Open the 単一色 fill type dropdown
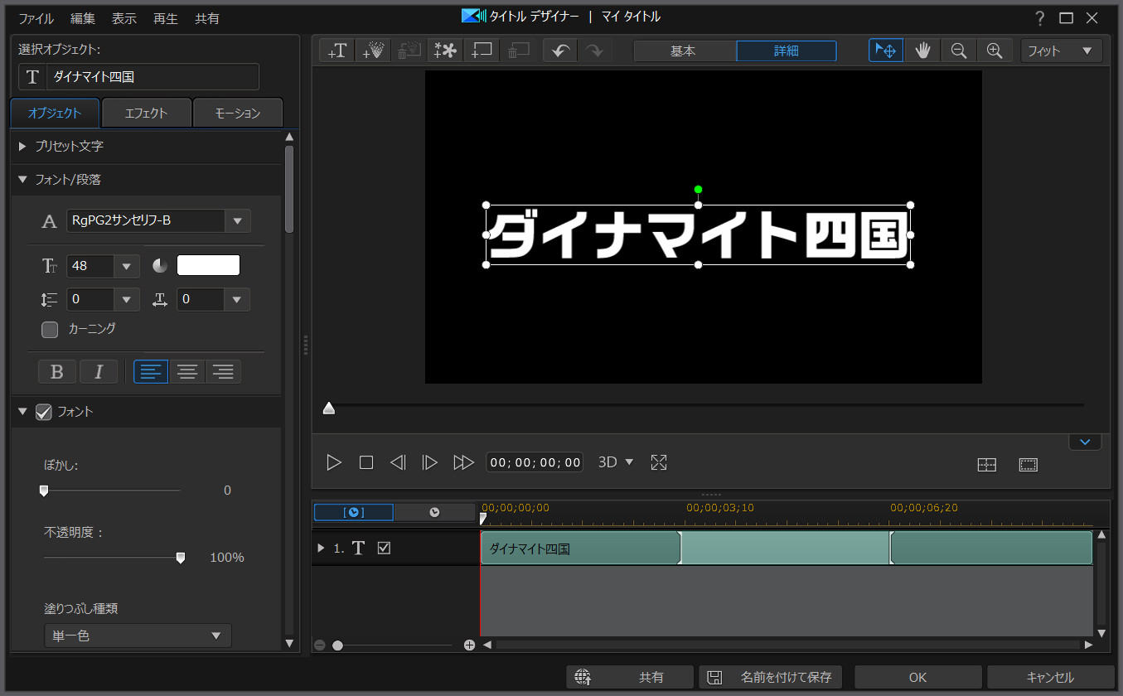1123x696 pixels. click(138, 636)
